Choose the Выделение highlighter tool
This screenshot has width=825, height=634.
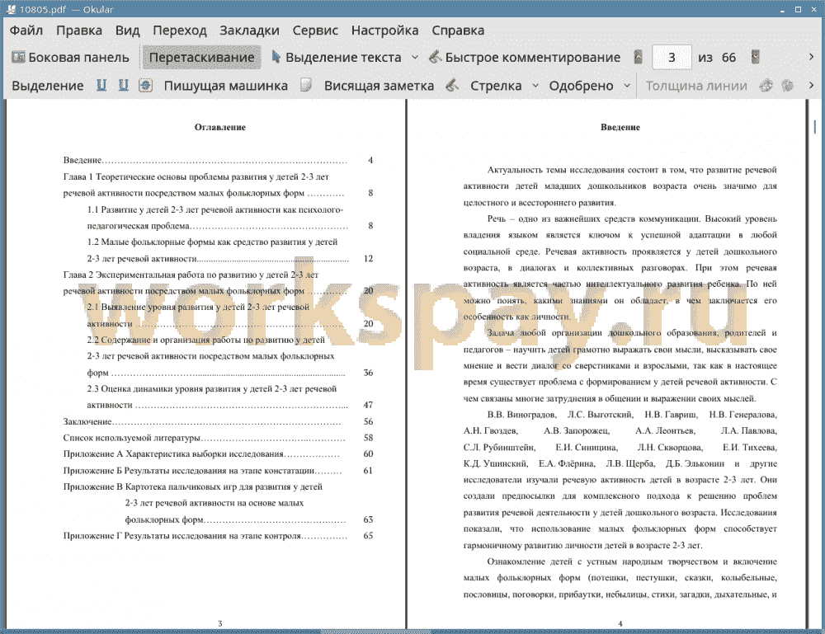(47, 86)
